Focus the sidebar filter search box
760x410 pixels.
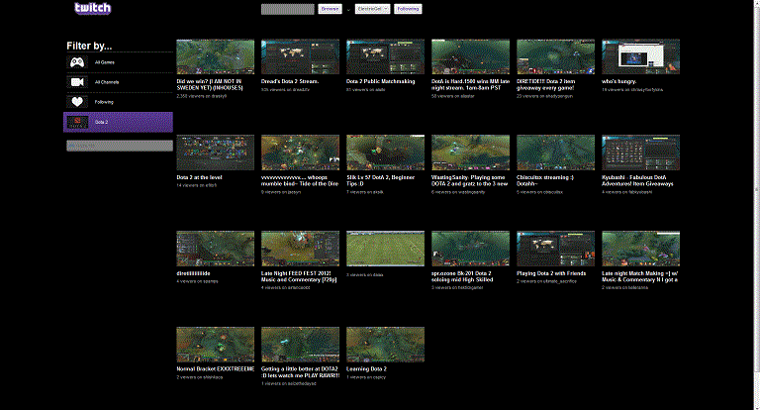tap(119, 146)
